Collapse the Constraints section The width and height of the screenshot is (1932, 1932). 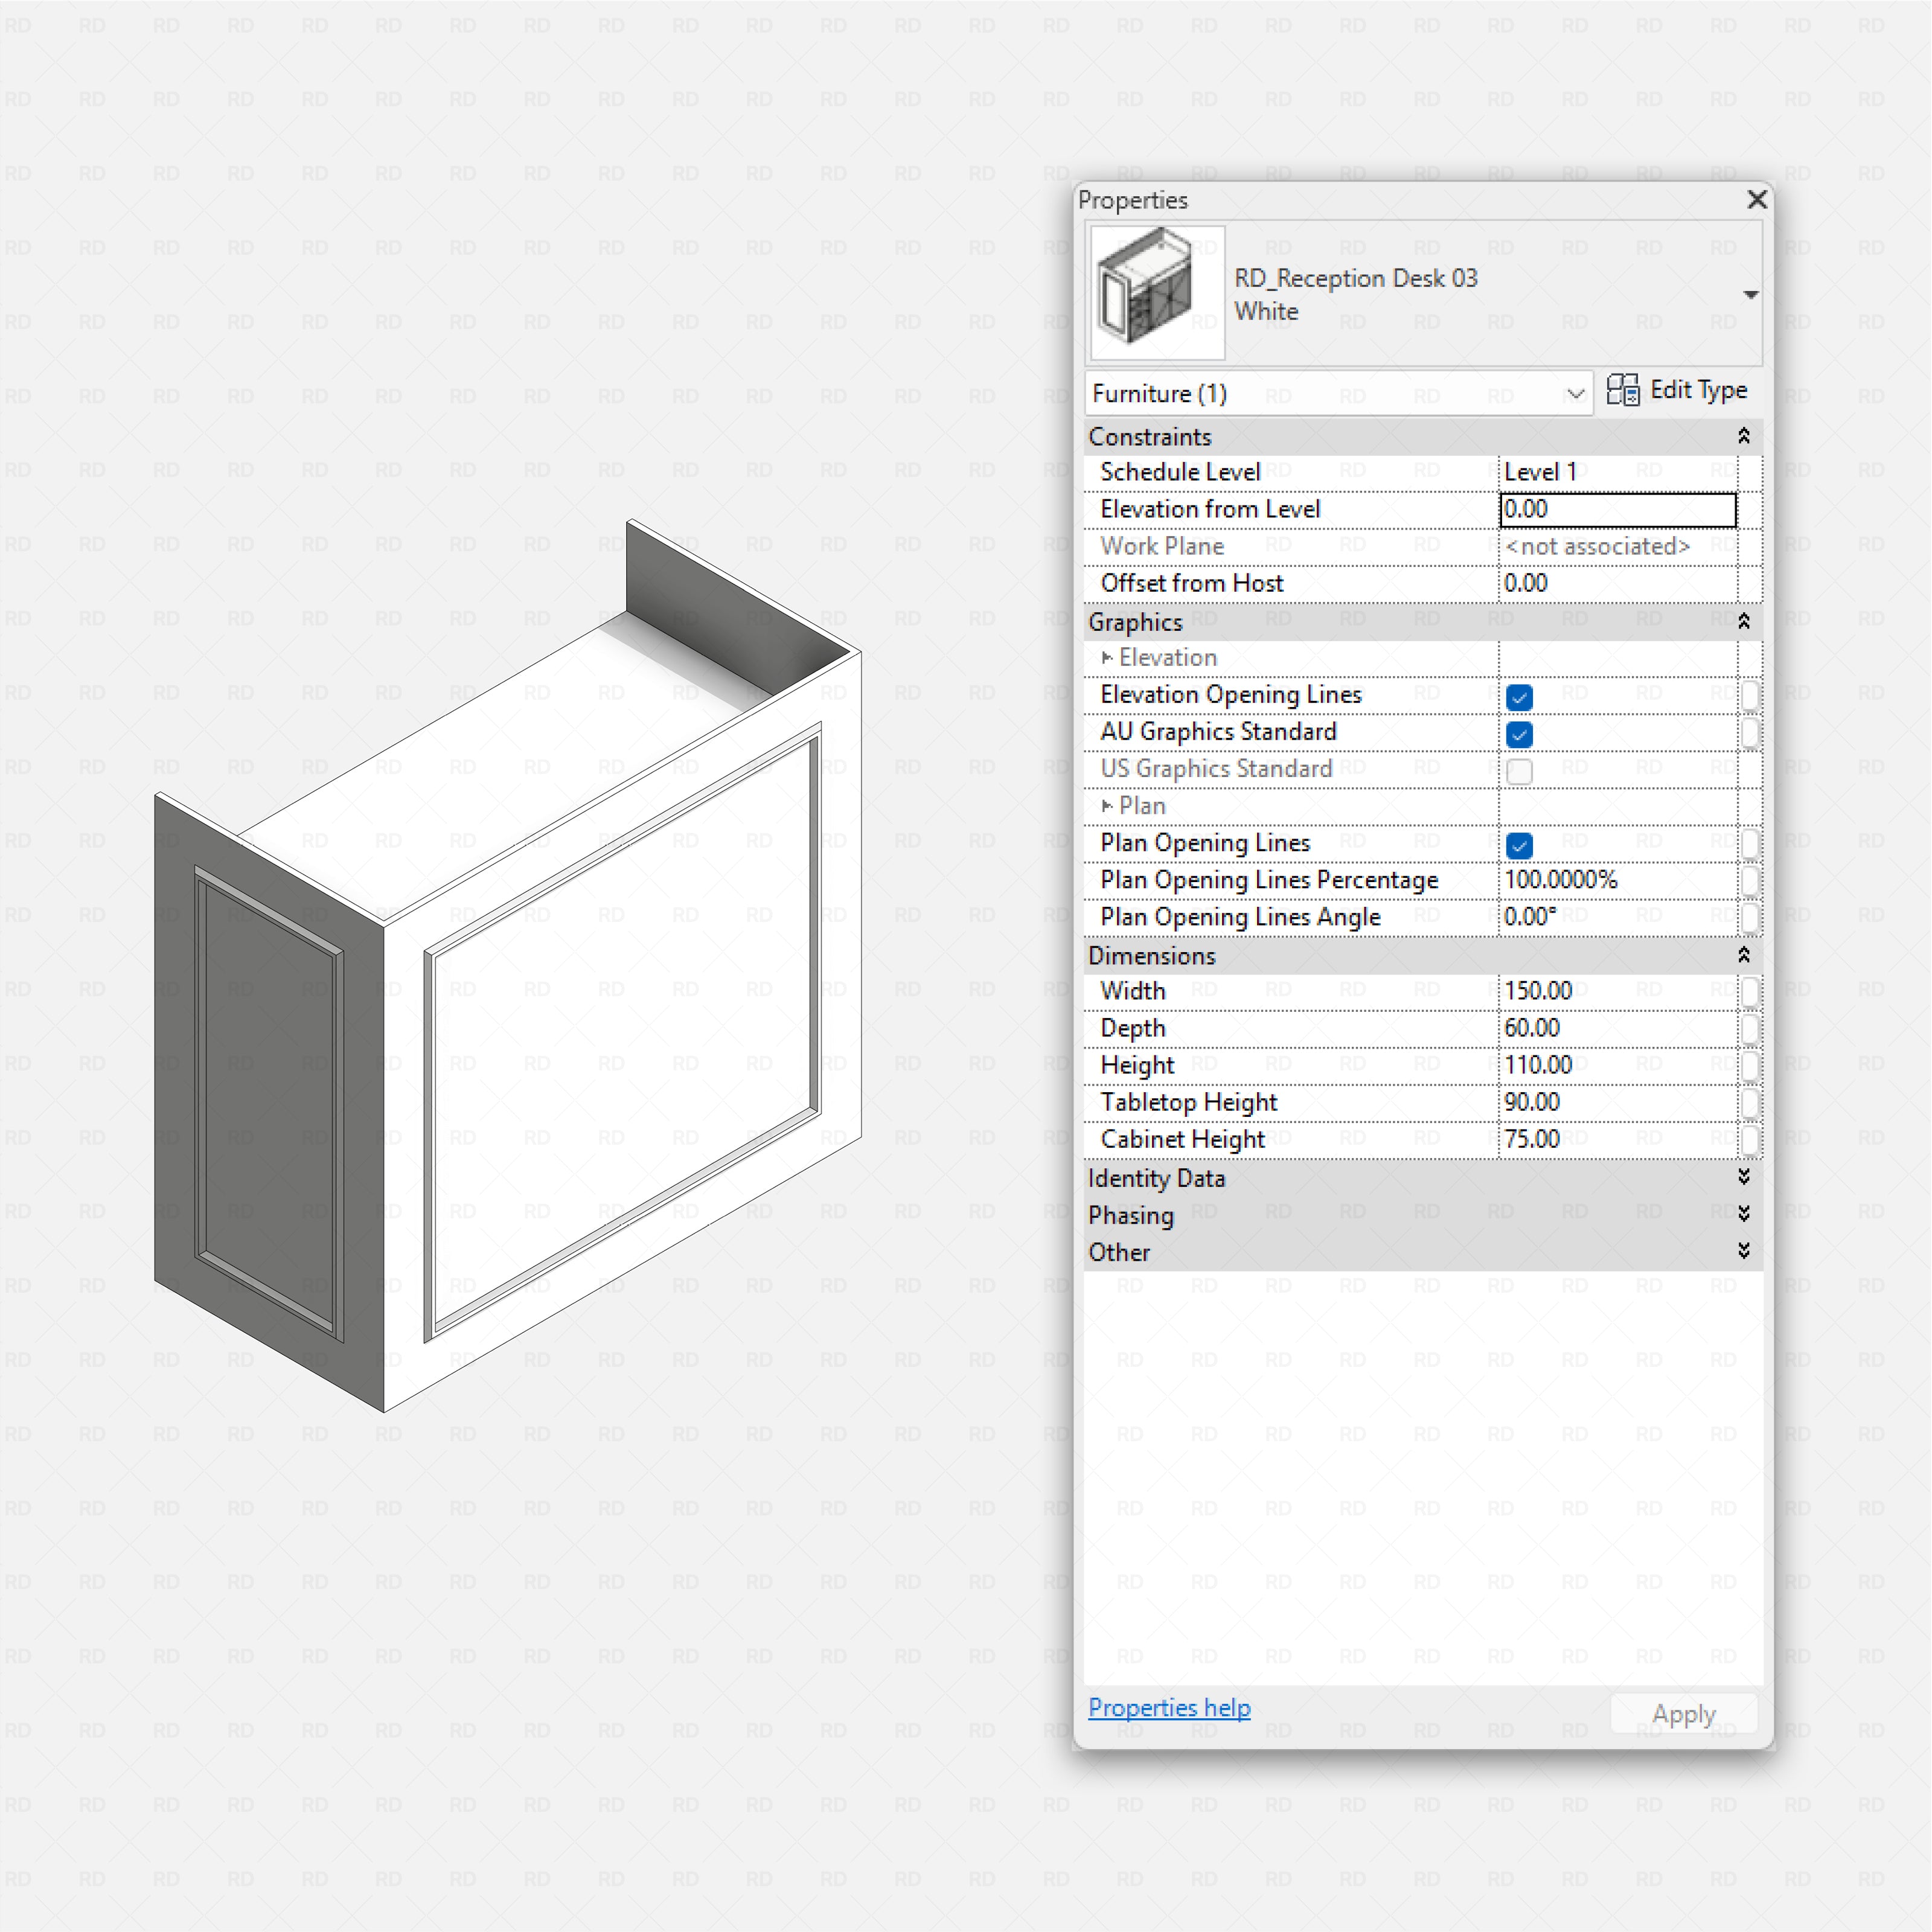pyautogui.click(x=1744, y=435)
